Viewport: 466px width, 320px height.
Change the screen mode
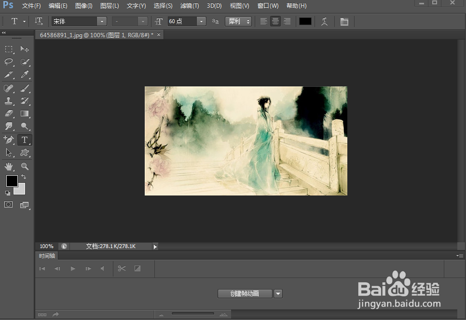25,205
